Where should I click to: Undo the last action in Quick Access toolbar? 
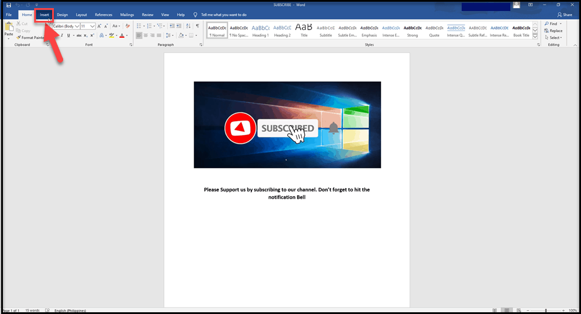pos(17,5)
